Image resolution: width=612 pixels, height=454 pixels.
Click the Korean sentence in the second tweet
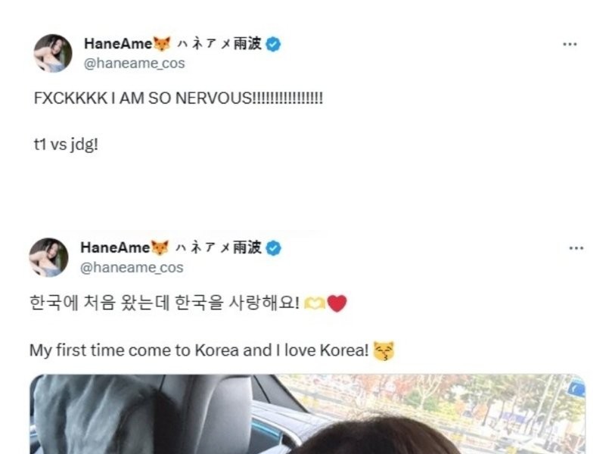pos(164,303)
